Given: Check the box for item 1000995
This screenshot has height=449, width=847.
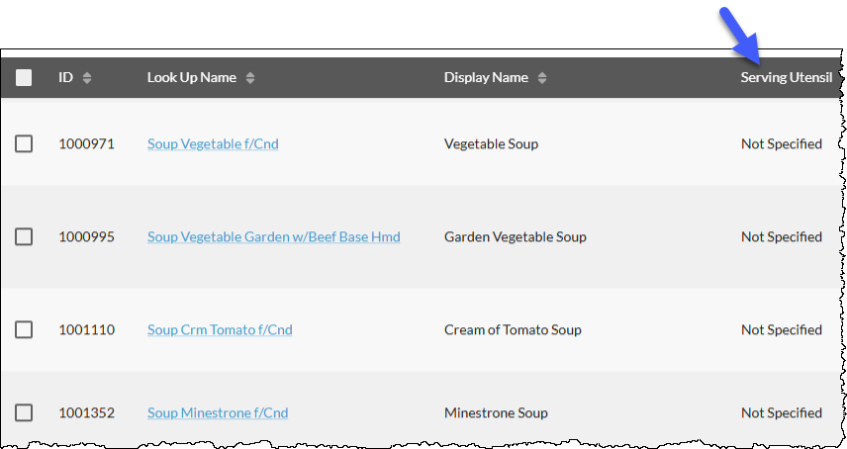Looking at the screenshot, I should click(24, 236).
